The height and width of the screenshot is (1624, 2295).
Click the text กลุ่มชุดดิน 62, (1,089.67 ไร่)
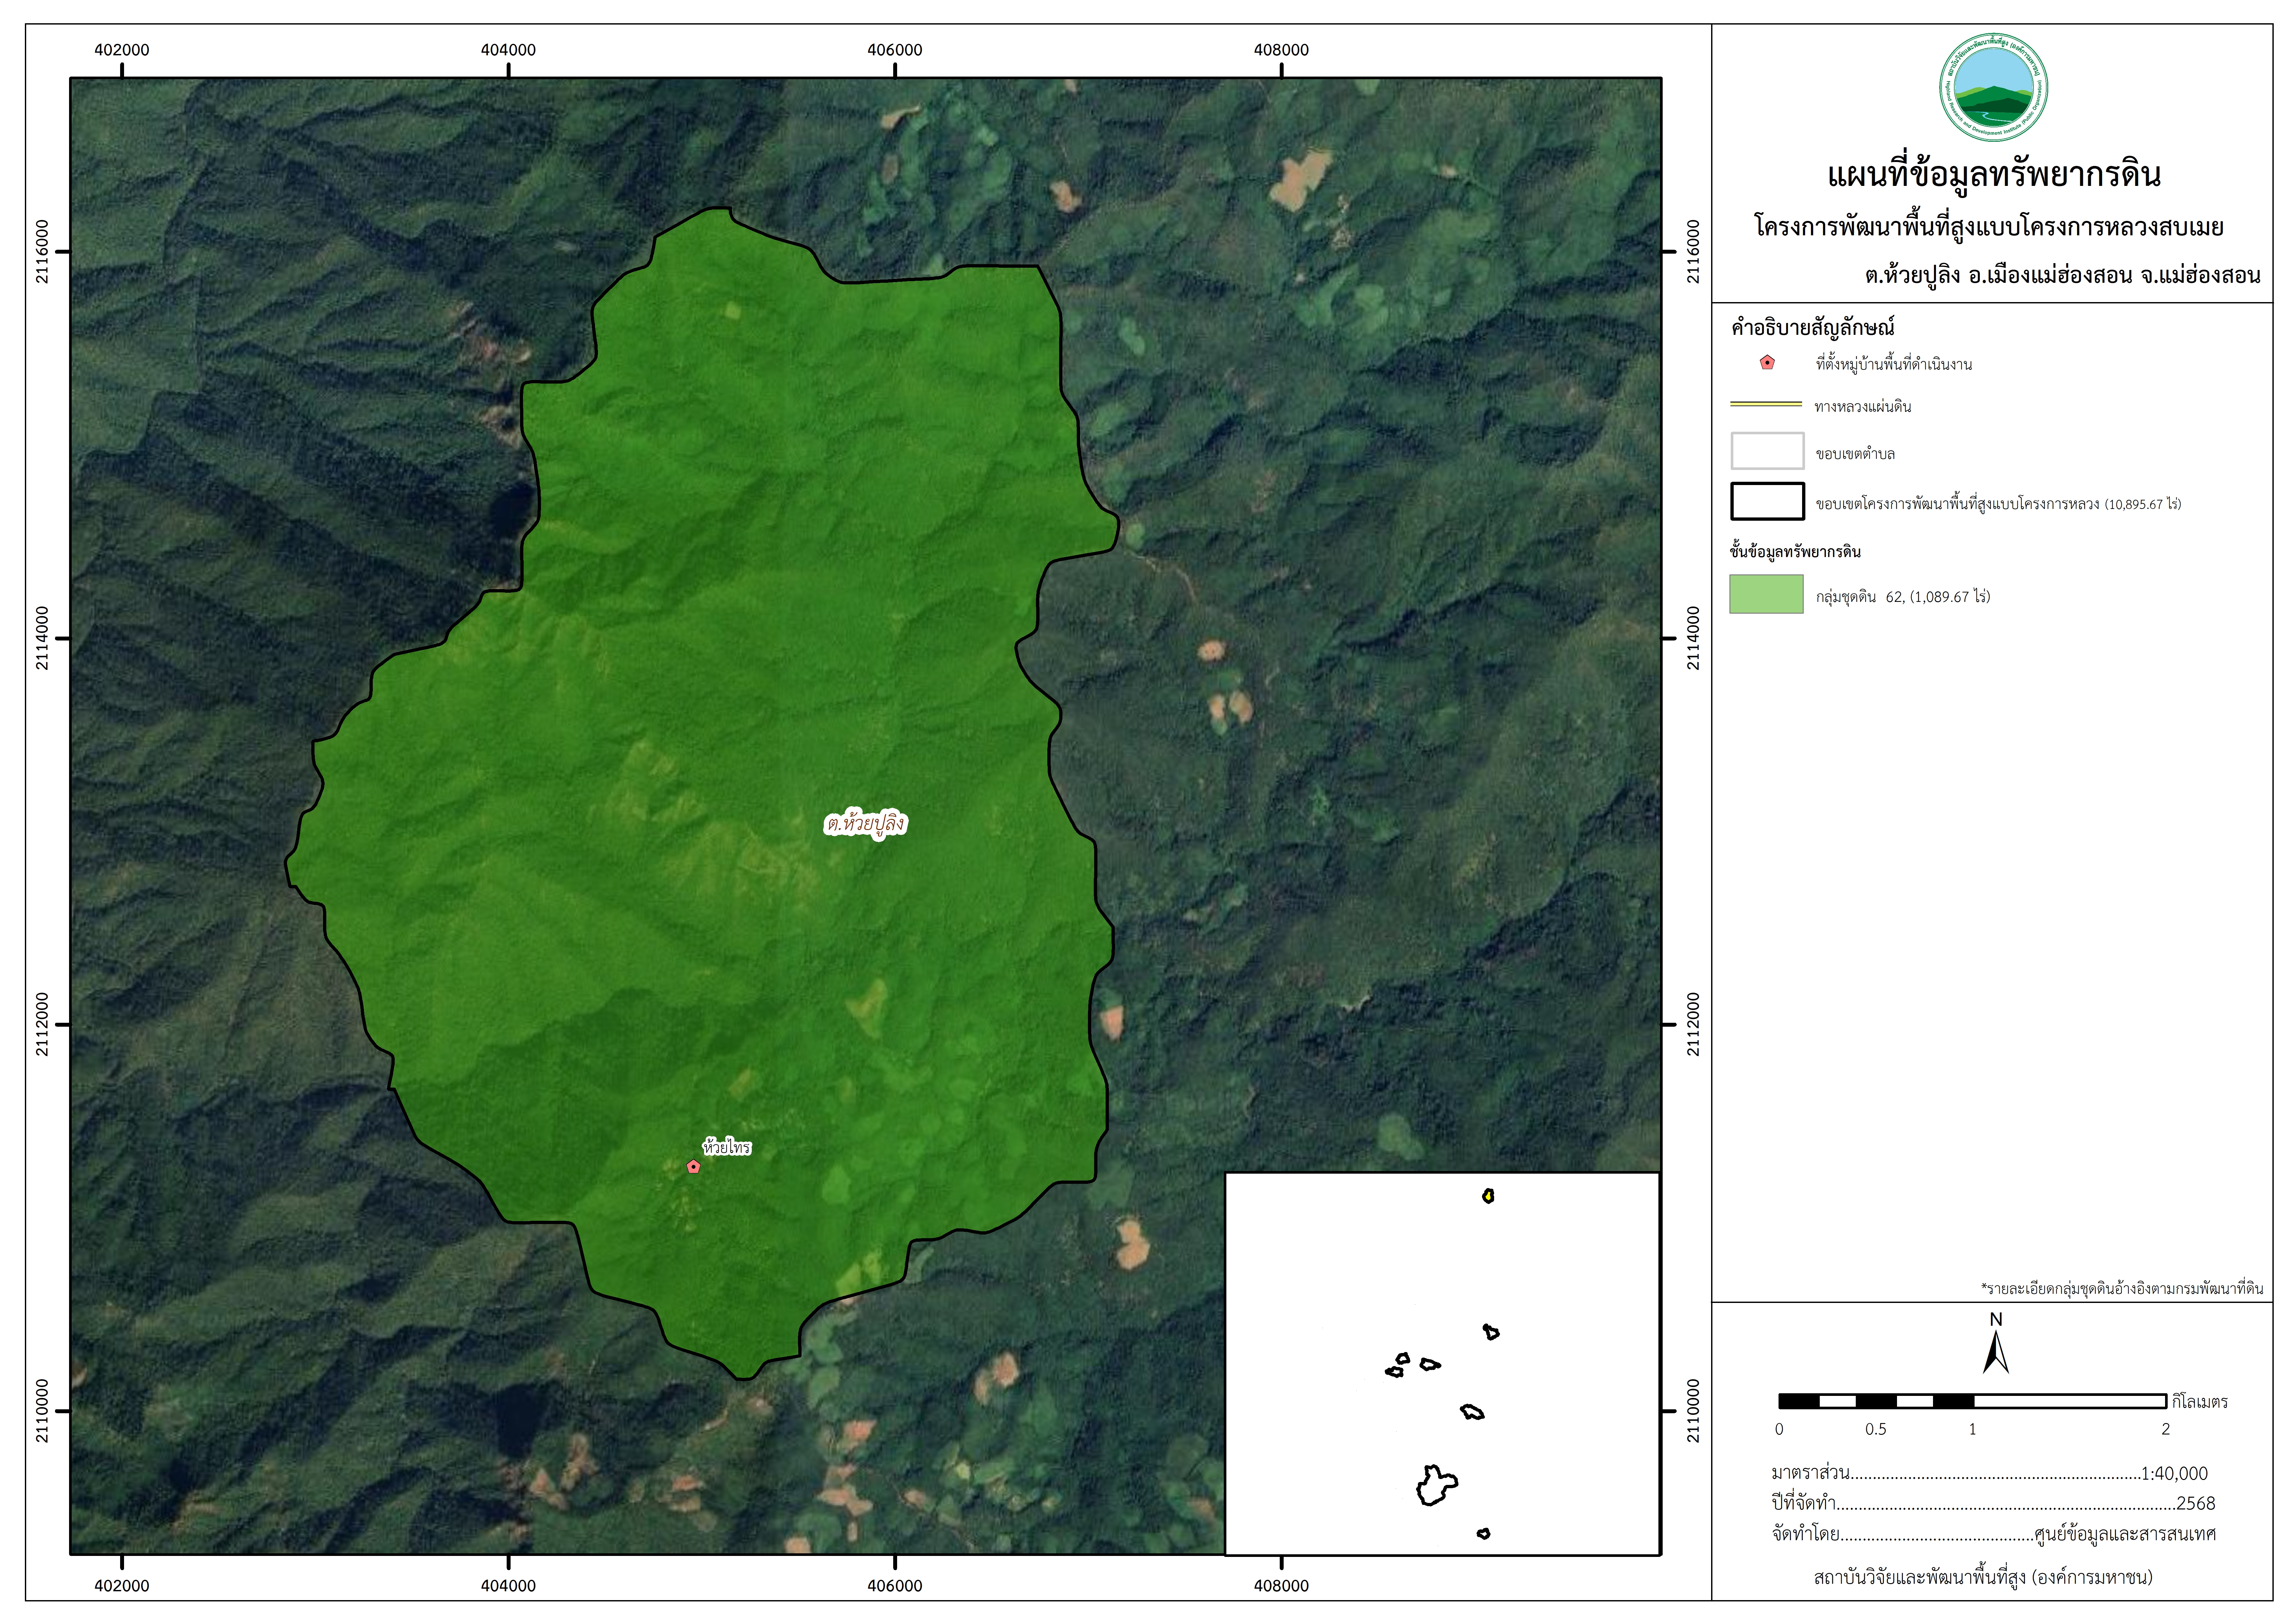click(x=1903, y=597)
